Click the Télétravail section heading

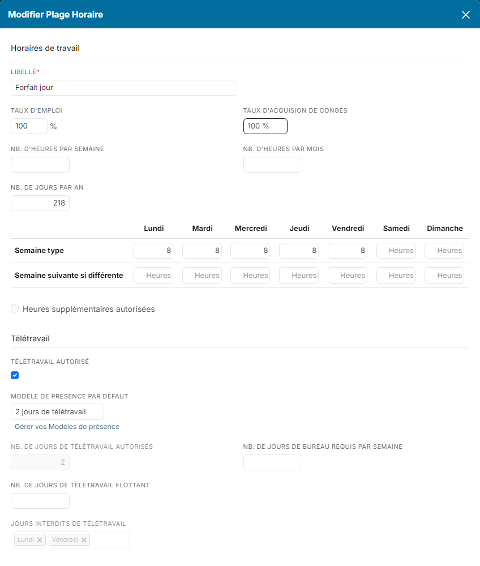point(31,338)
